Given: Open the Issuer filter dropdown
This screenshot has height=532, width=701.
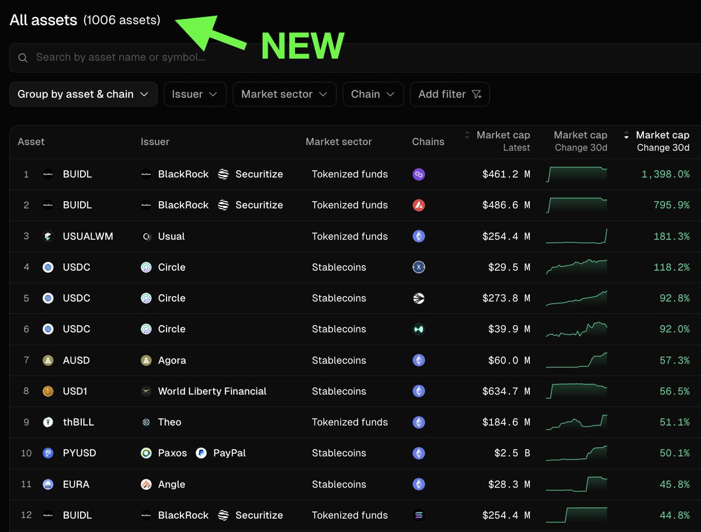Looking at the screenshot, I should coord(195,94).
